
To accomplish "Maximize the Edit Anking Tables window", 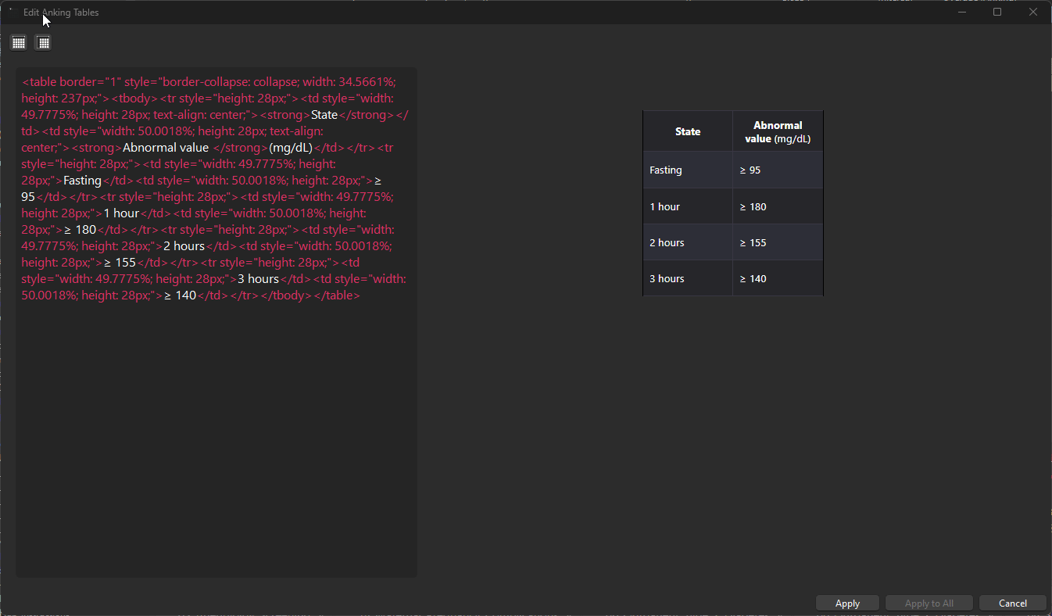I will (x=997, y=12).
